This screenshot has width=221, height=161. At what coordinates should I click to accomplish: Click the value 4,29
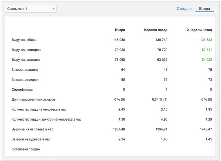pyautogui.click(x=209, y=120)
